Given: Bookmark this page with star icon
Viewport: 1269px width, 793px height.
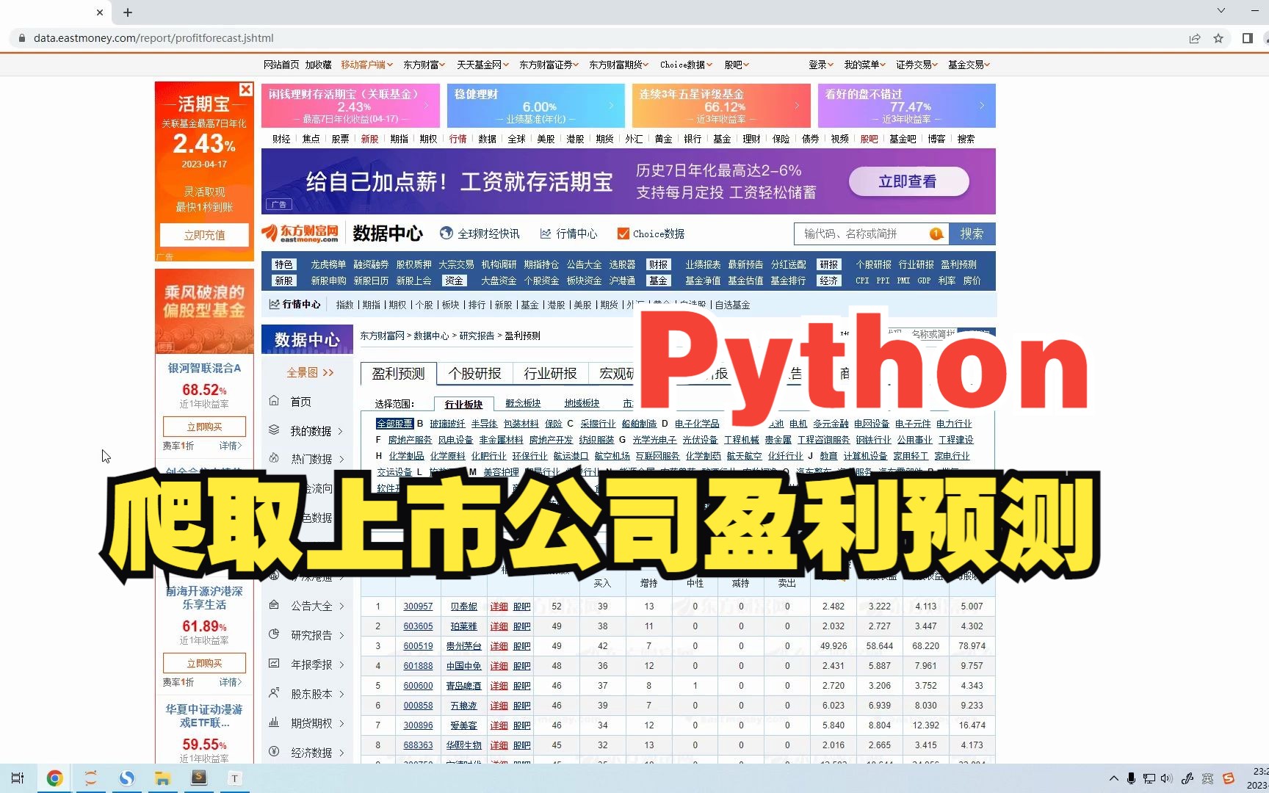Looking at the screenshot, I should 1218,38.
